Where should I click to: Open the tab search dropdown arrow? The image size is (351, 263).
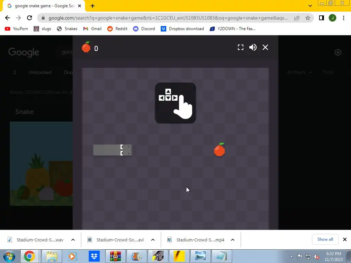pos(310,6)
